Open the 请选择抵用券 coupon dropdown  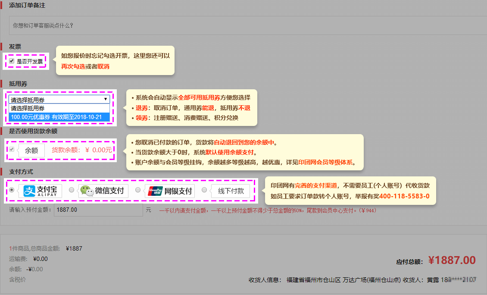(x=56, y=100)
